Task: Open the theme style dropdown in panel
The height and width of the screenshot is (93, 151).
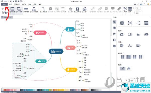Action: pyautogui.click(x=122, y=45)
